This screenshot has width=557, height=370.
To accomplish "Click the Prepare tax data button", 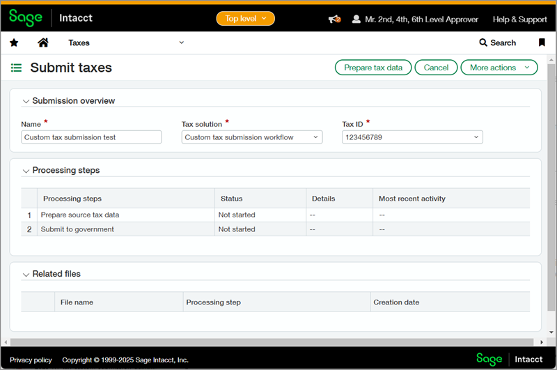I will (373, 68).
